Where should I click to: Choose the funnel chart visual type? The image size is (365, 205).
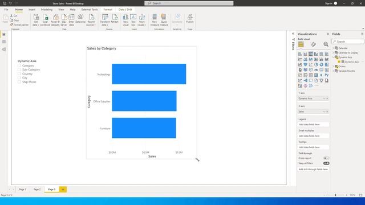[305, 64]
